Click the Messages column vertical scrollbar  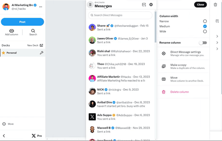tap(155, 27)
